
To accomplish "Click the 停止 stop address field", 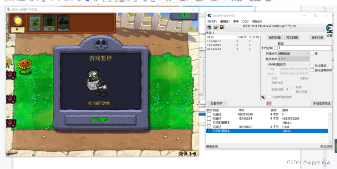I will [291, 74].
